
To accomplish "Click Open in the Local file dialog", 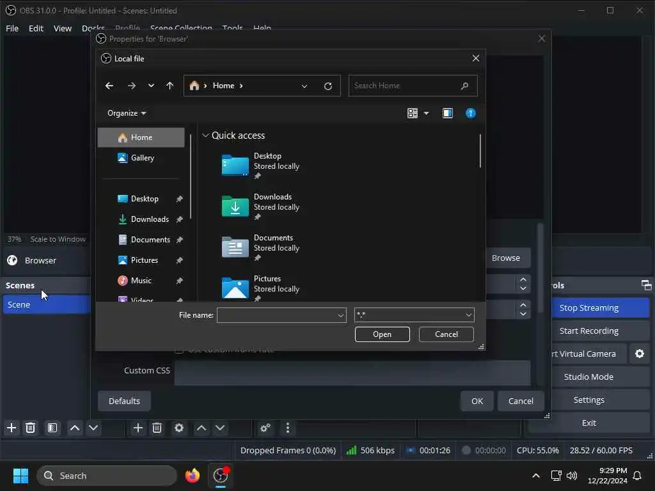I will pos(383,334).
